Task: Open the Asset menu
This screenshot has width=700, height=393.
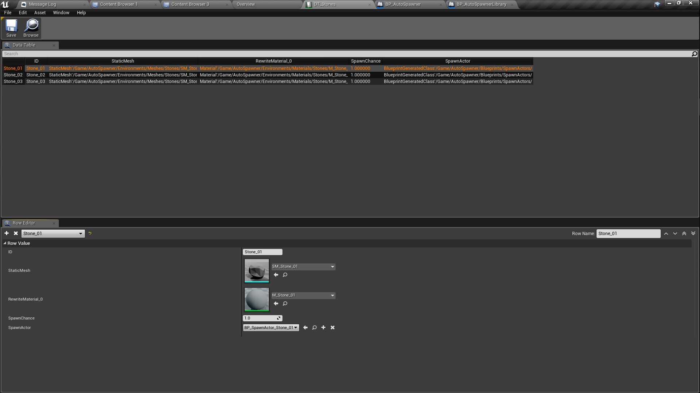Action: click(x=40, y=12)
